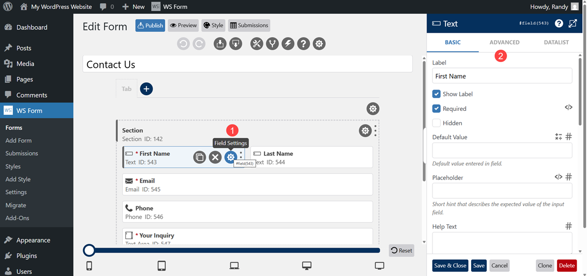
Task: Click the breakpoint slider handle
Action: pos(89,251)
